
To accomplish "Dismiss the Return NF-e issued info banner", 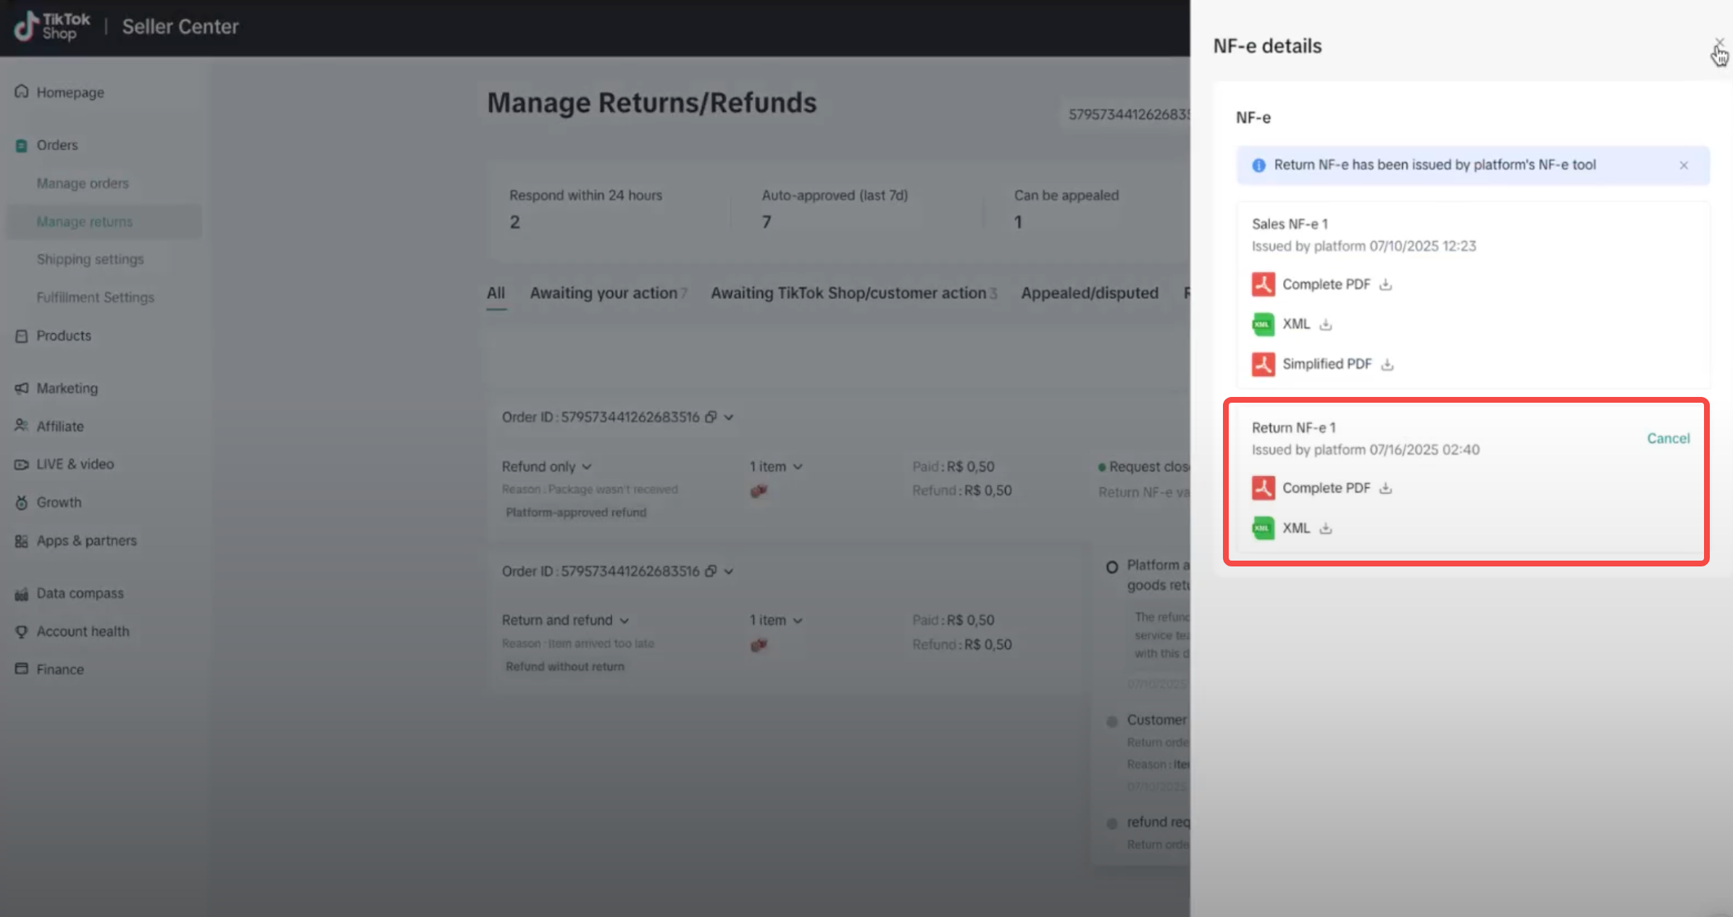I will tap(1684, 165).
